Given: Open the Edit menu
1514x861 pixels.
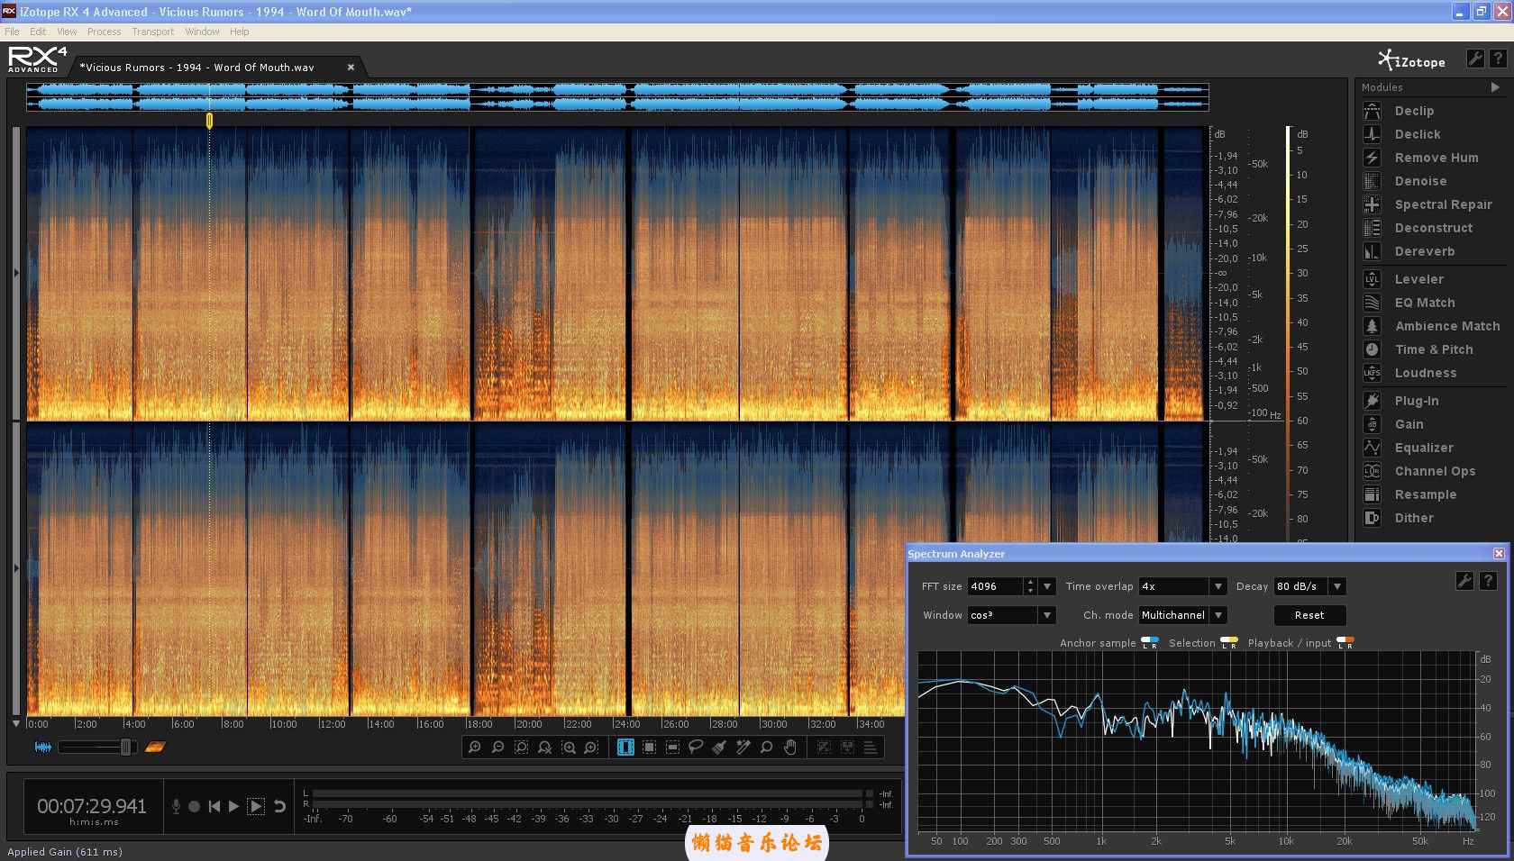Looking at the screenshot, I should 38,32.
